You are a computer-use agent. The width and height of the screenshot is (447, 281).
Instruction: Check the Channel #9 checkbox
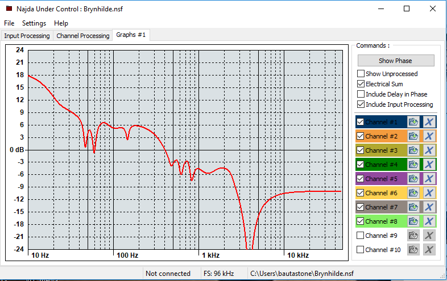pos(361,236)
